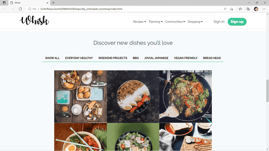
Task: Add this page to favorites star icon
Action: tap(231, 9)
